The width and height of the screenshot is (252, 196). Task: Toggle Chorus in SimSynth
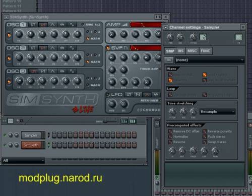[149, 110]
